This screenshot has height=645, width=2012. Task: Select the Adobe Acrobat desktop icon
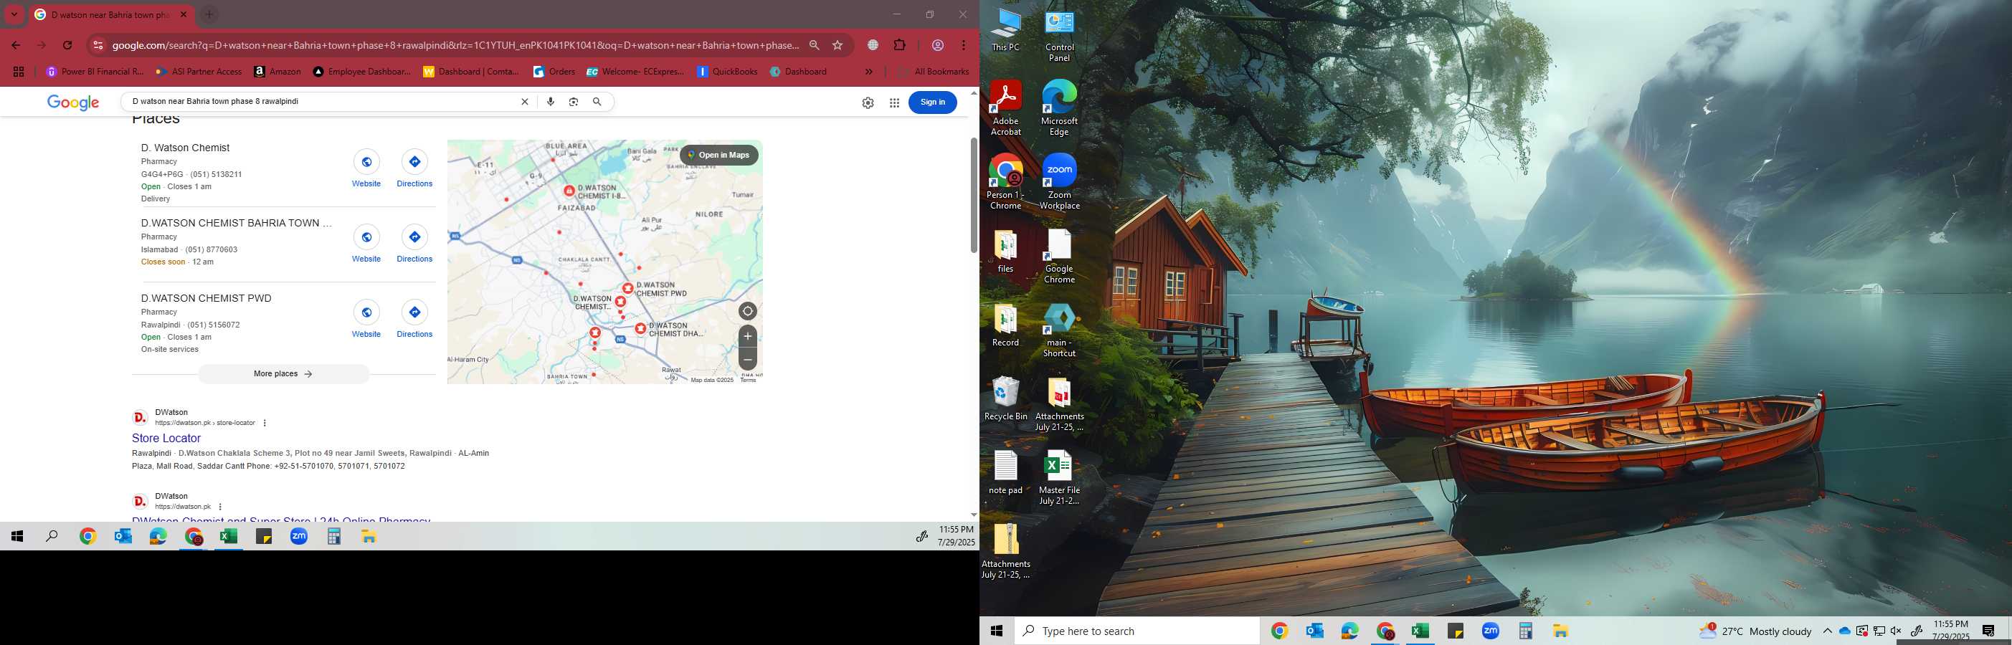point(1006,108)
